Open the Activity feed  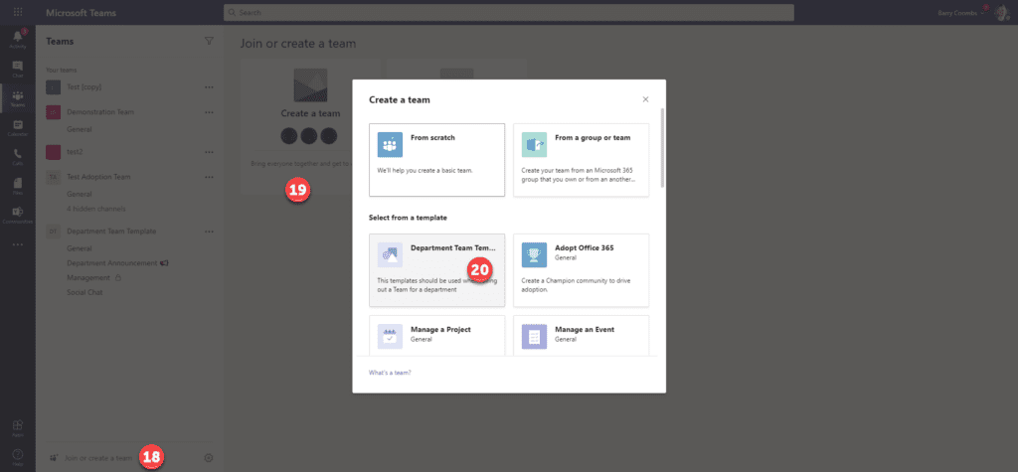(18, 39)
